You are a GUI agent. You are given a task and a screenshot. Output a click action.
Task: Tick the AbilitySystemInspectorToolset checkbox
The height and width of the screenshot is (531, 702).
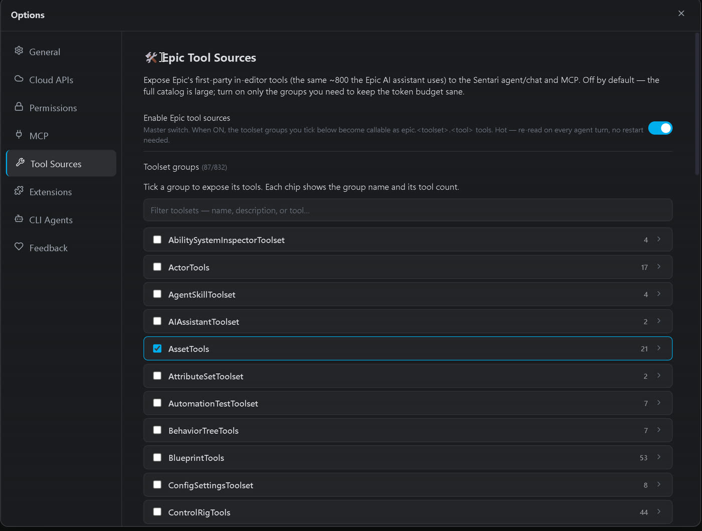(x=157, y=239)
